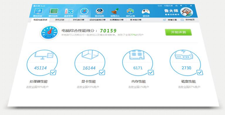Open the 论坛 link in title bar
This screenshot has height=115, width=225.
pyautogui.click(x=160, y=6)
